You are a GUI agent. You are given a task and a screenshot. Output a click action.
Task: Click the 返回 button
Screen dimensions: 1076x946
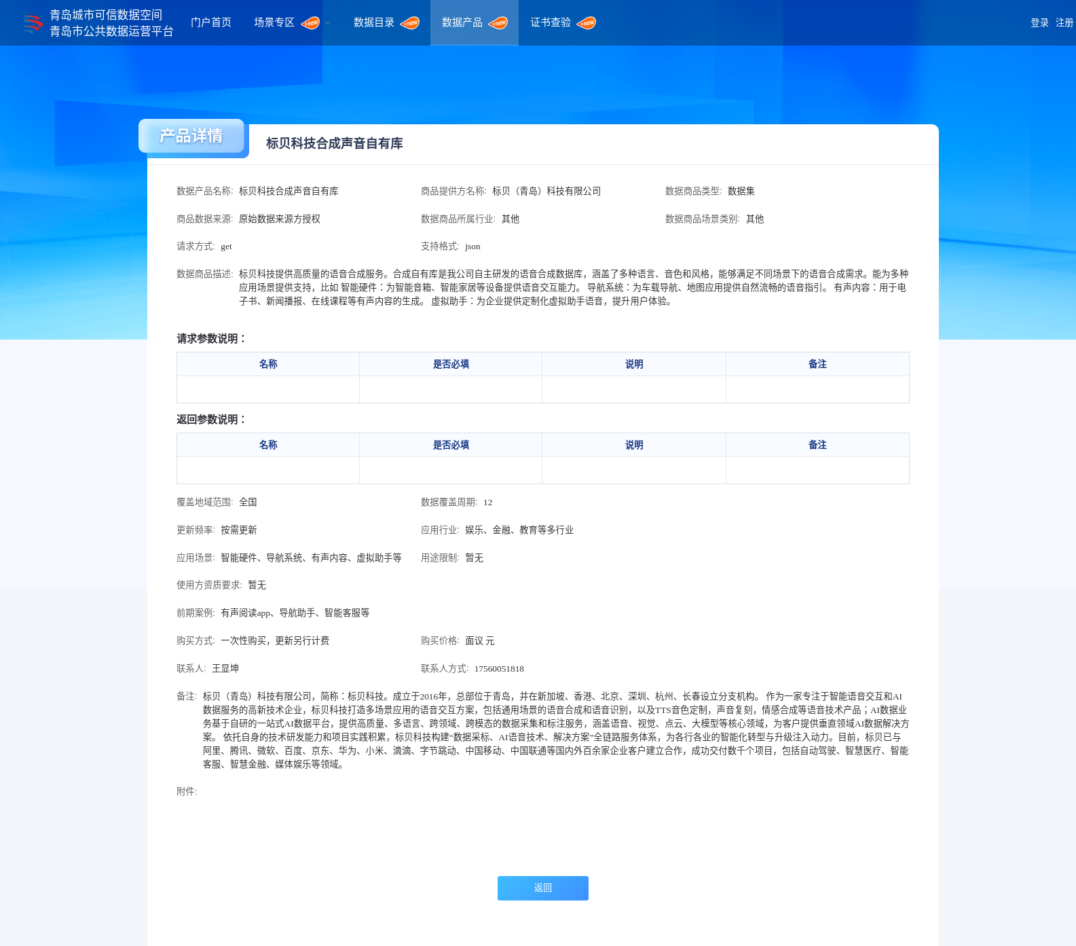click(x=543, y=888)
